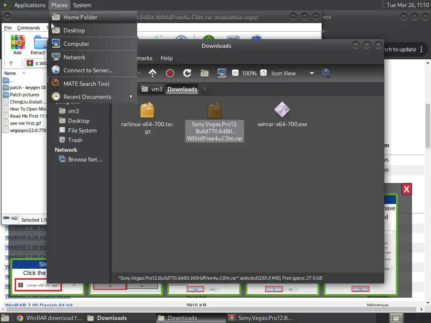Viewport: 431px width, 323px height.
Task: Click the red Stop loading icon
Action: 170,73
